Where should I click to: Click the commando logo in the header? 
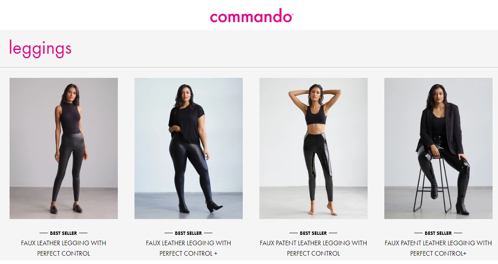(x=251, y=16)
